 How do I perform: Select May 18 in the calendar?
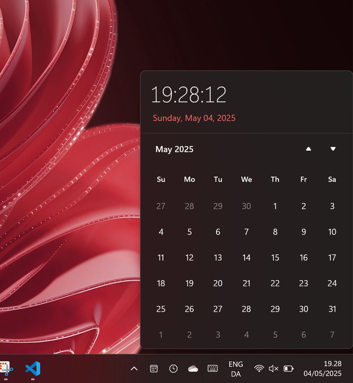(x=161, y=283)
